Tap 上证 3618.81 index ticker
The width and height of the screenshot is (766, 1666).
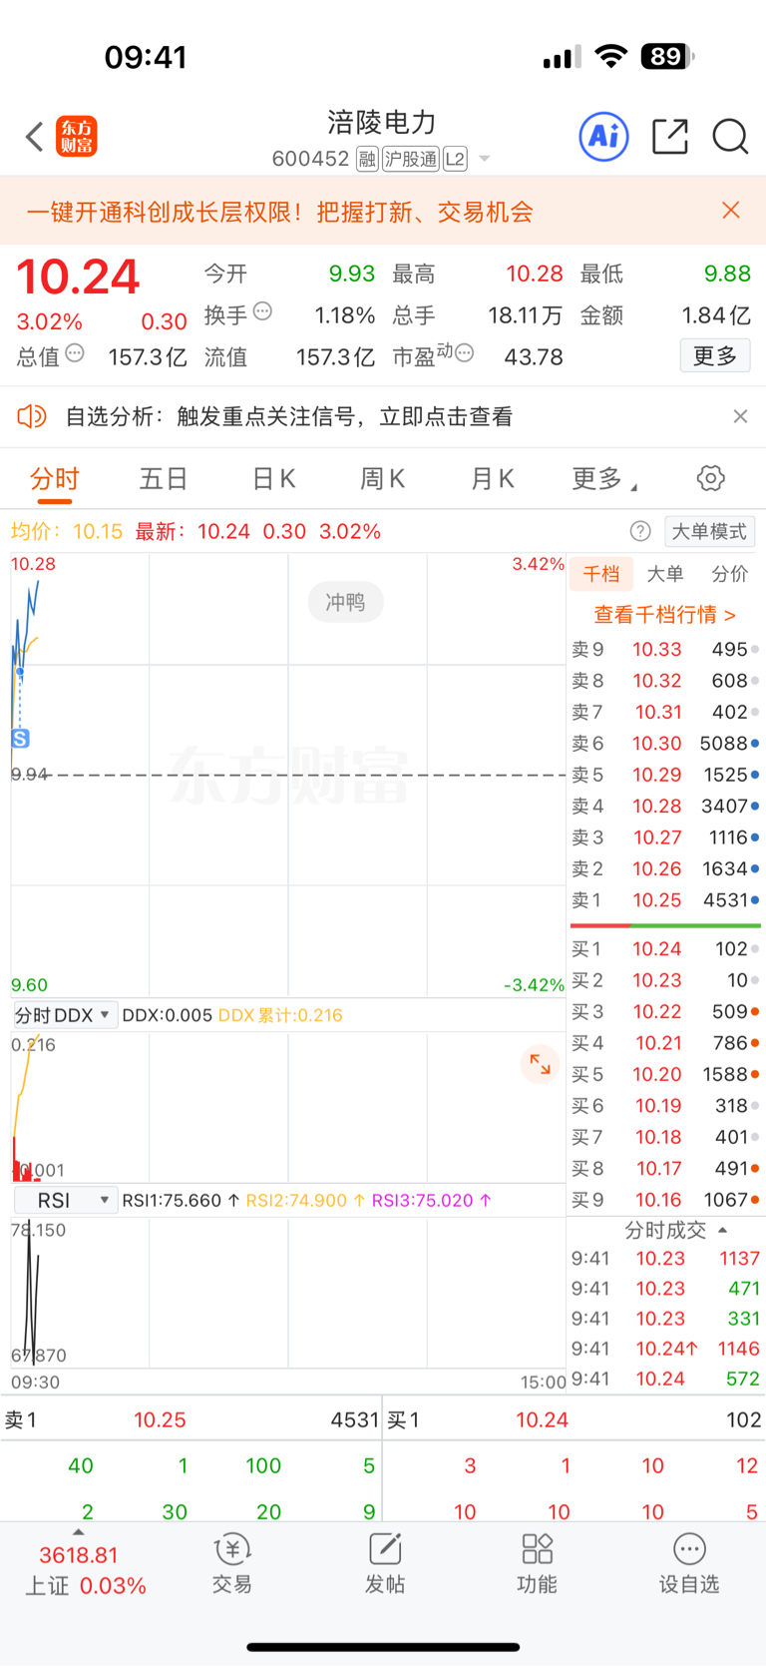[x=86, y=1570]
